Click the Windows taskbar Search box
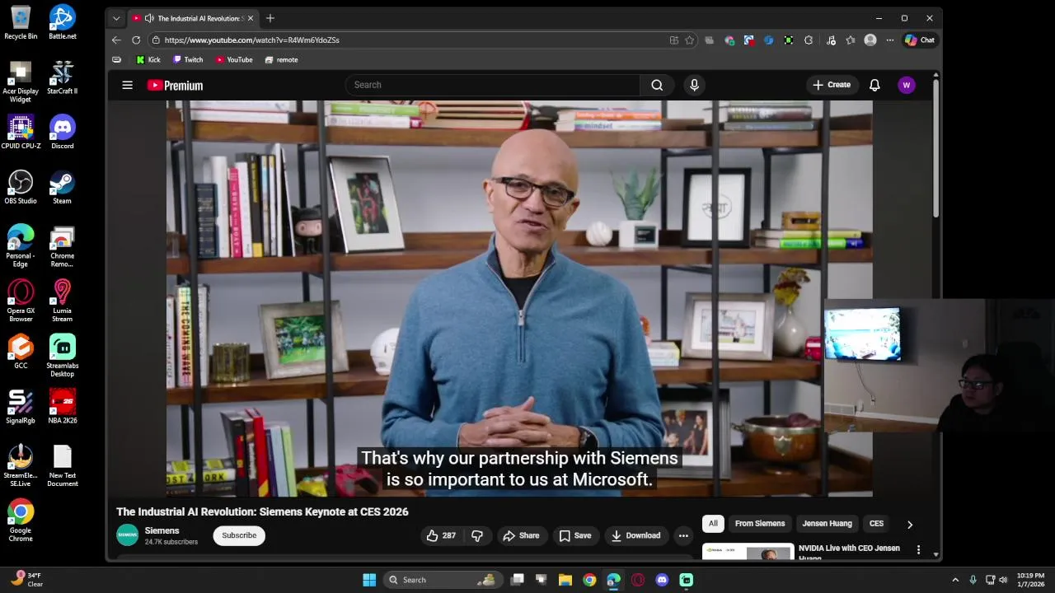 443,580
